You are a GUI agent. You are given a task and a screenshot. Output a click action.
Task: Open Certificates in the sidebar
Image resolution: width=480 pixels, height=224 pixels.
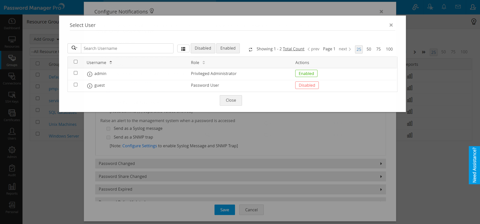tap(12, 116)
